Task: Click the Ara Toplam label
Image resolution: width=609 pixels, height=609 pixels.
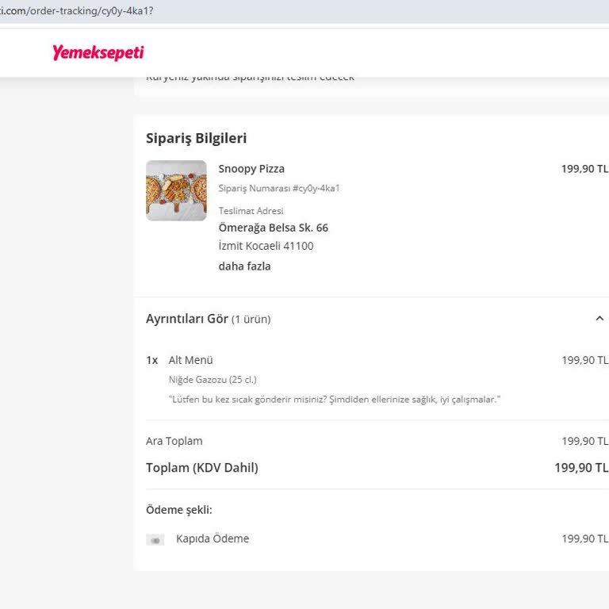Action: tap(174, 441)
